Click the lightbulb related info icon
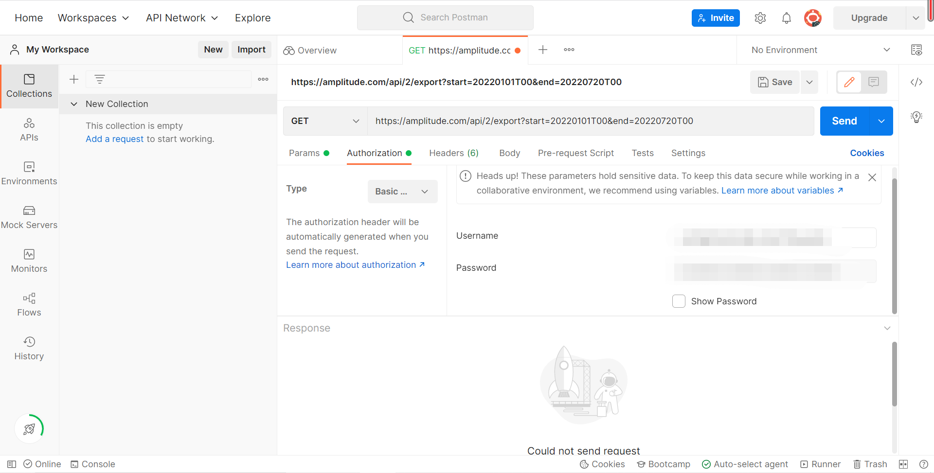The width and height of the screenshot is (934, 473). (x=916, y=117)
